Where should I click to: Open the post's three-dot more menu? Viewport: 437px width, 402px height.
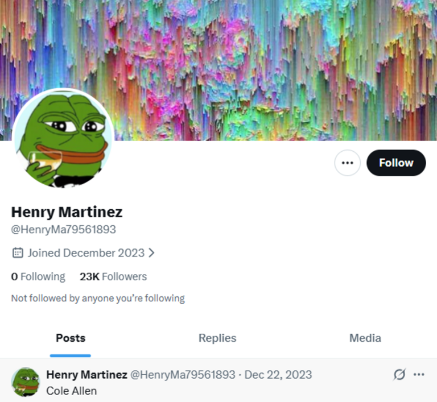419,375
